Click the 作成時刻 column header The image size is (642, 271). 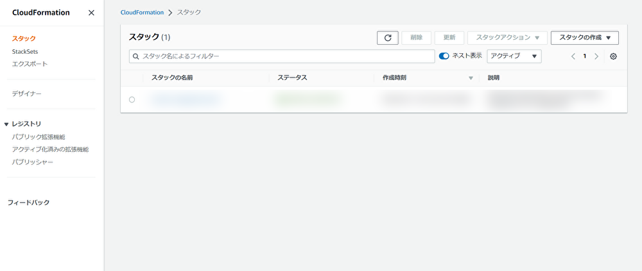click(x=395, y=78)
